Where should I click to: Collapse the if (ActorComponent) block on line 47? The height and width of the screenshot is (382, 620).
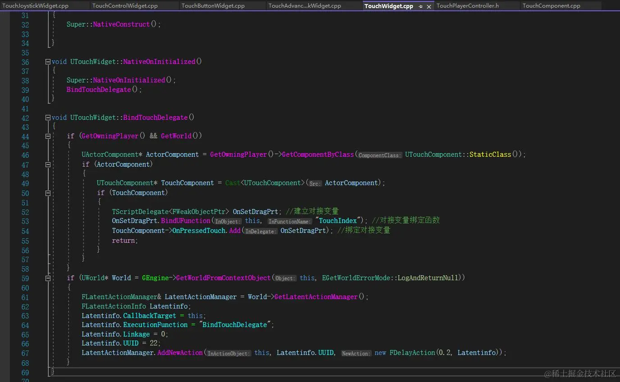(48, 165)
